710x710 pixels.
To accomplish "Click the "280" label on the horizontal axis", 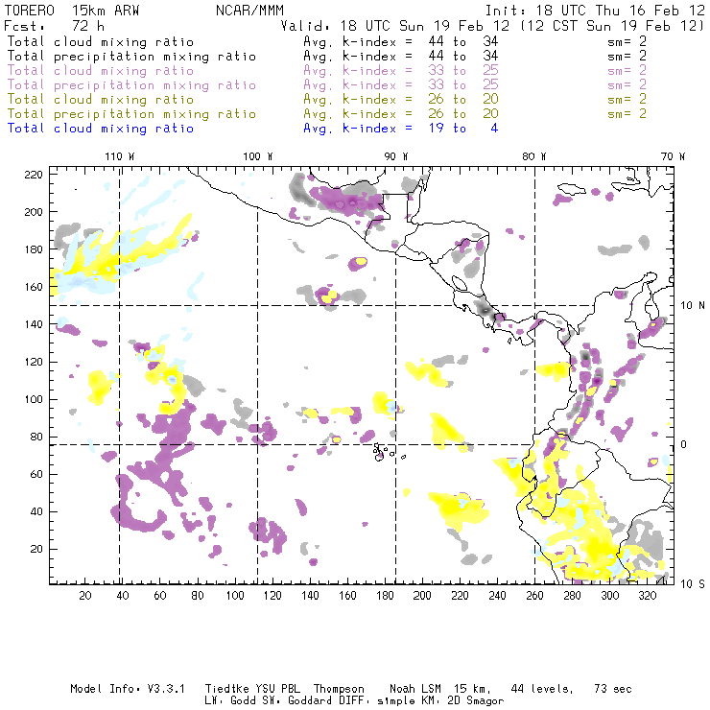I will [573, 596].
